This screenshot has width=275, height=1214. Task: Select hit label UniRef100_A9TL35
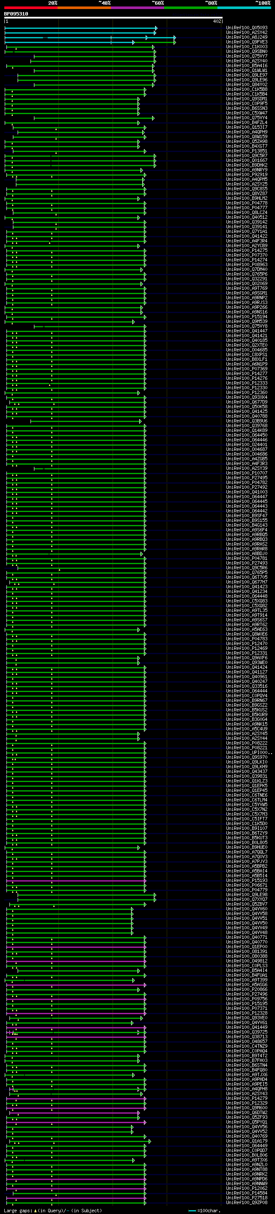(247, 610)
